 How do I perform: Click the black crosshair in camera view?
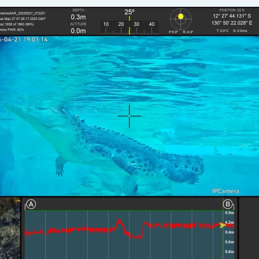(129, 116)
